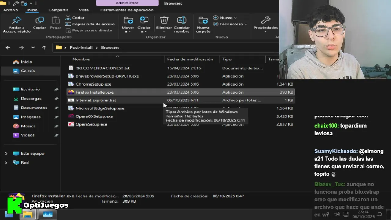Click the 1 KB size cell
The image size is (391, 220).
pos(289,100)
